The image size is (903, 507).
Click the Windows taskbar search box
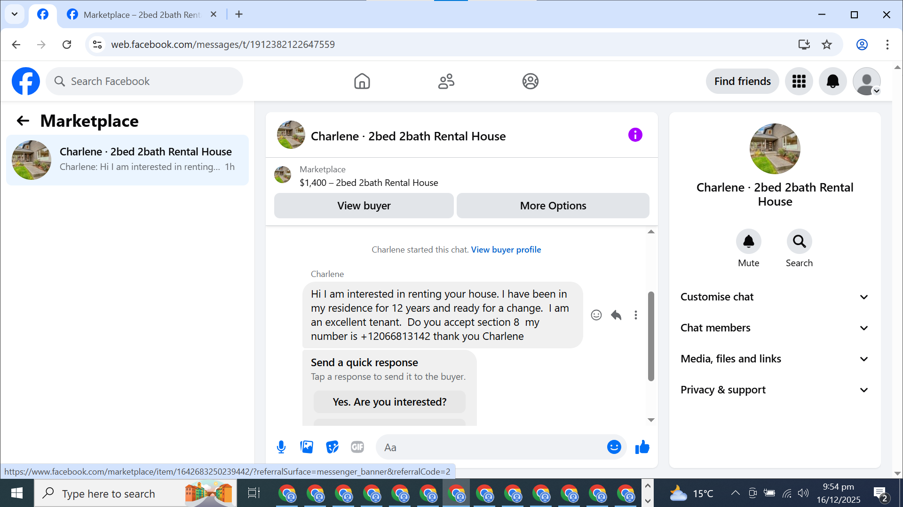tap(135, 493)
